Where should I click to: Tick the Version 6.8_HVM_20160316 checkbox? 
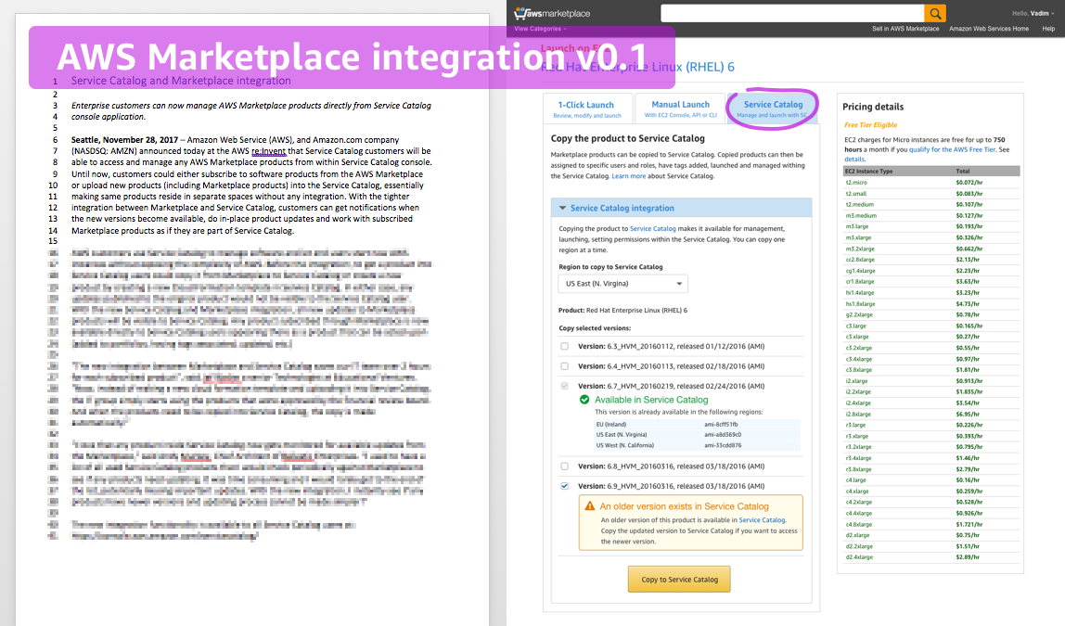point(564,466)
